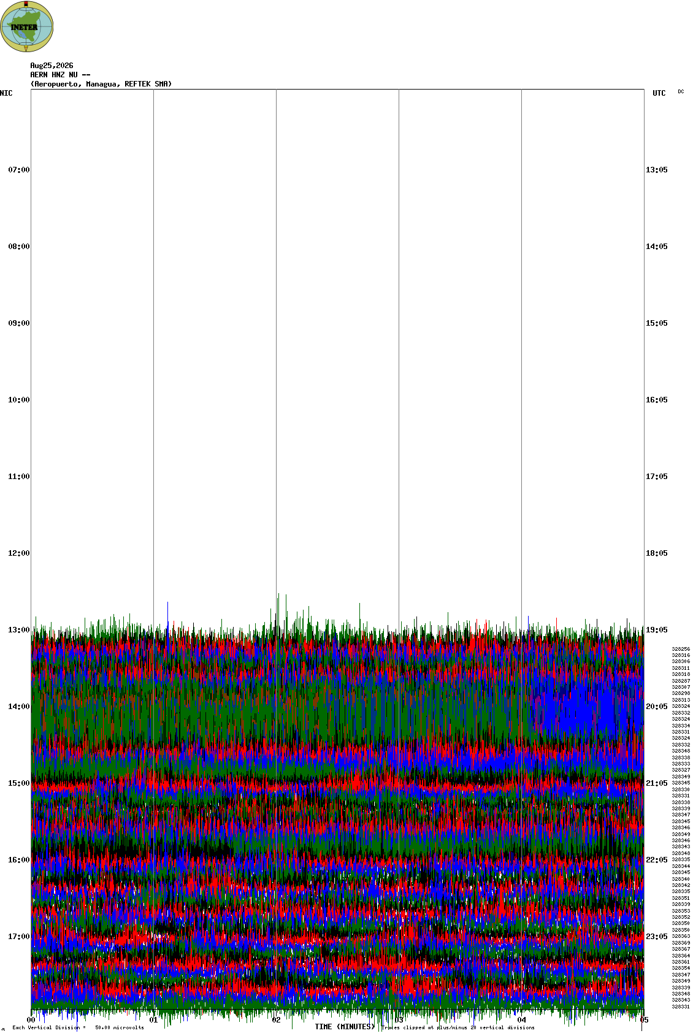The width and height of the screenshot is (693, 1036).
Task: Click the 10:00 local time label
Action: (x=19, y=400)
